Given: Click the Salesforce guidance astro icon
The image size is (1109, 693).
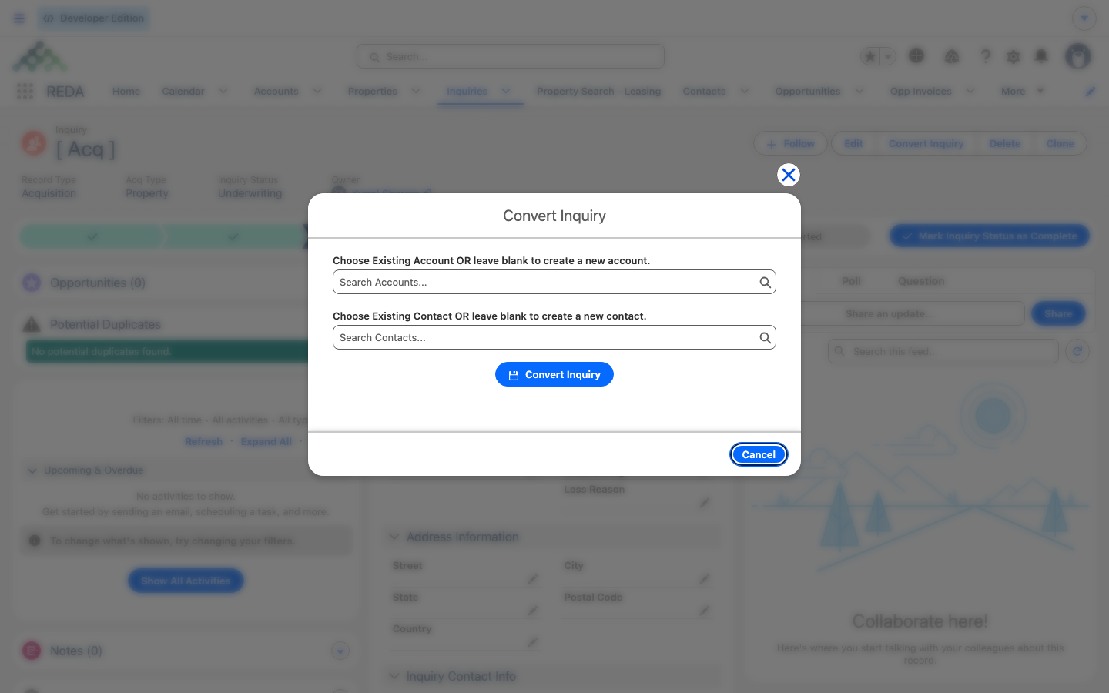Looking at the screenshot, I should (x=952, y=56).
